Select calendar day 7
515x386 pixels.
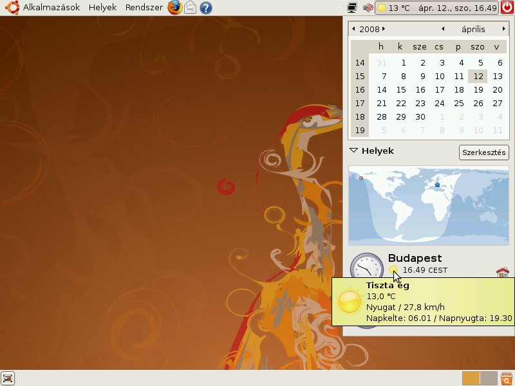pyautogui.click(x=384, y=76)
